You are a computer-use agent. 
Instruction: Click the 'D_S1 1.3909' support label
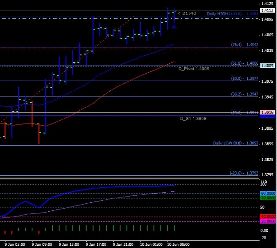point(193,118)
